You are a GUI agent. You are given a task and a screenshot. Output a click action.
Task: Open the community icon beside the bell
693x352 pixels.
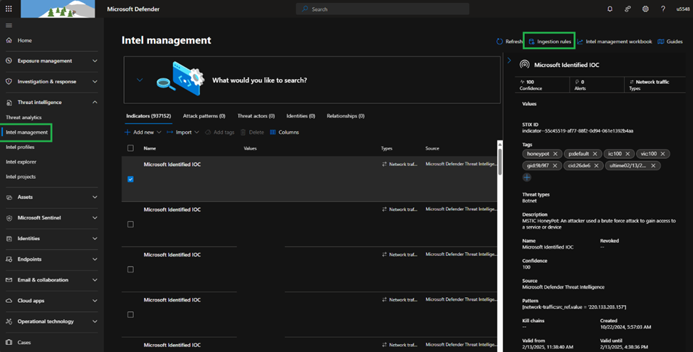point(627,9)
